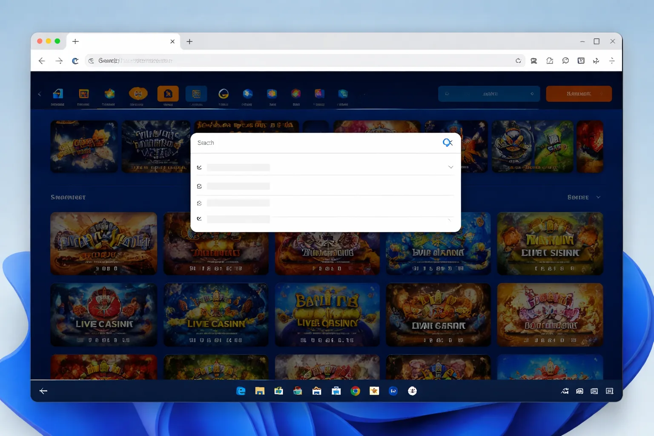654x436 pixels.
Task: Click the left chevron of the category strip
Action: click(40, 94)
